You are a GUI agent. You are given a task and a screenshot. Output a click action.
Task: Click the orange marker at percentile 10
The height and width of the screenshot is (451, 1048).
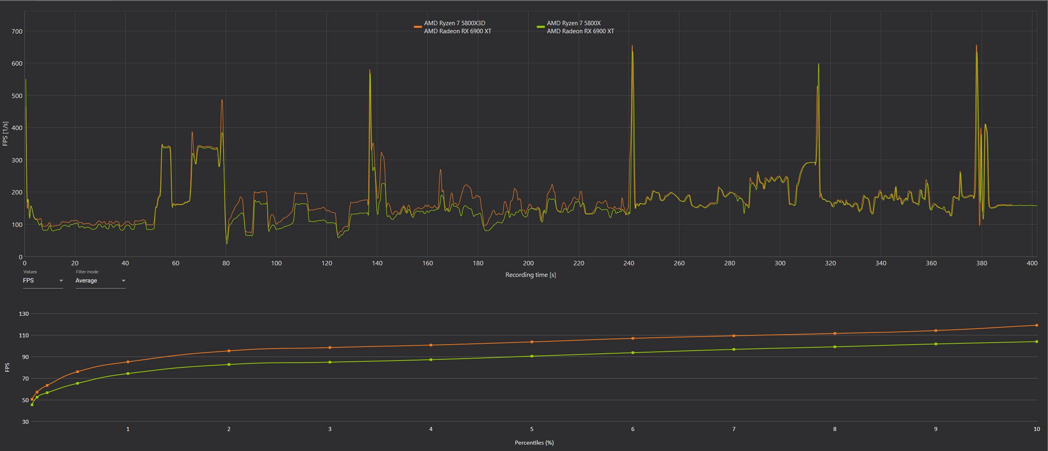tap(1036, 325)
